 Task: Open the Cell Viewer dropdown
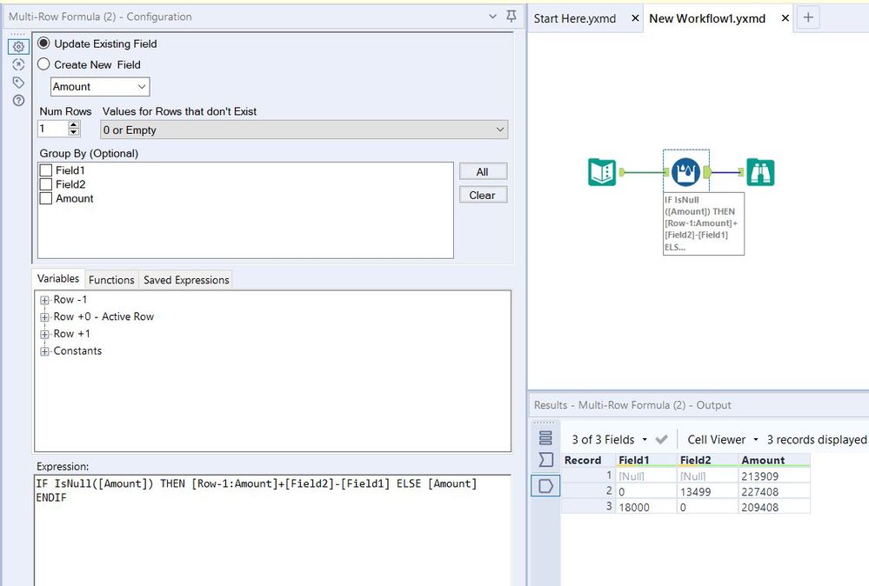pyautogui.click(x=723, y=440)
